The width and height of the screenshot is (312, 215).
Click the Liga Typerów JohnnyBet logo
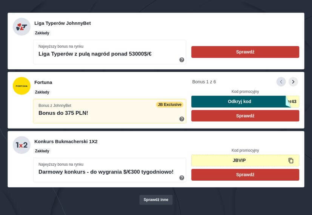pyautogui.click(x=22, y=27)
